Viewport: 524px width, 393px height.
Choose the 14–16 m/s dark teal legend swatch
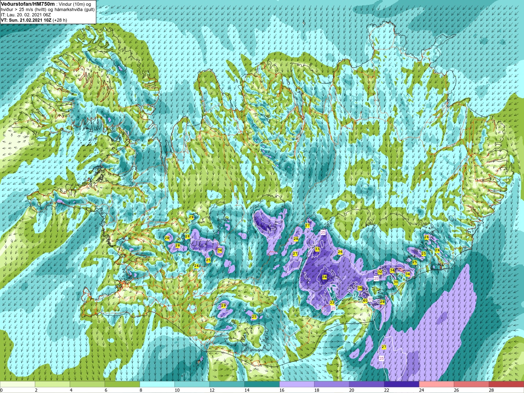pos(262,384)
